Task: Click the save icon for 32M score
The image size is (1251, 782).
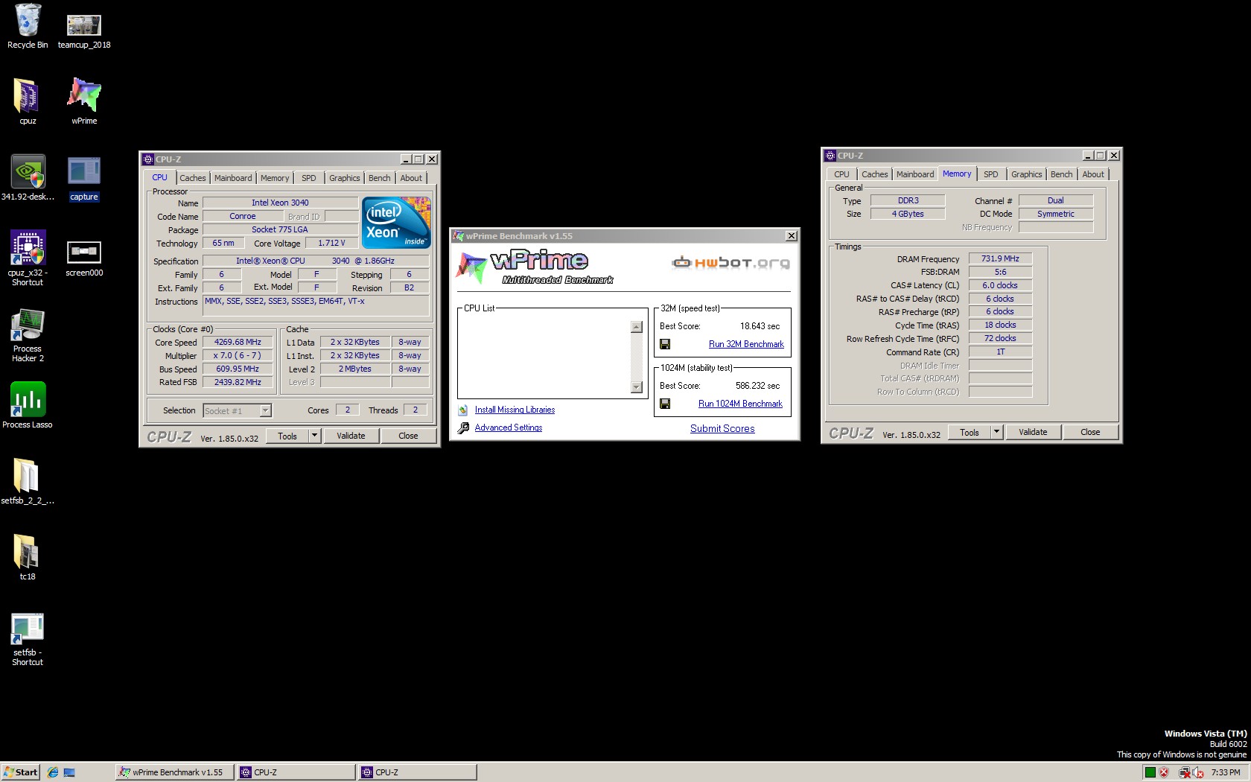Action: click(x=665, y=344)
